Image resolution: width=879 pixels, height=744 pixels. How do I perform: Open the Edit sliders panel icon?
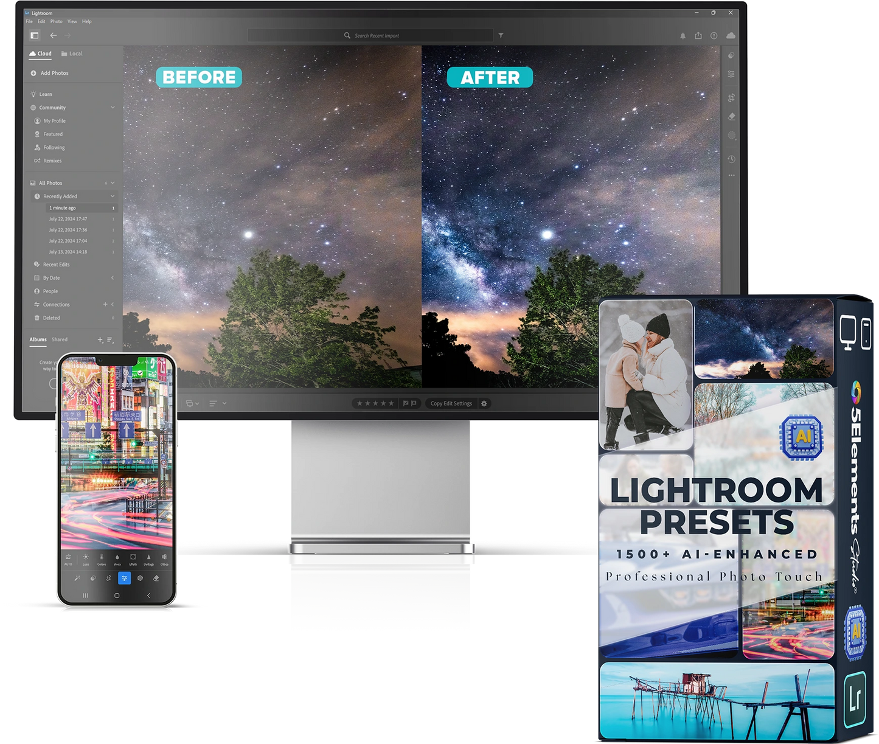coord(731,74)
